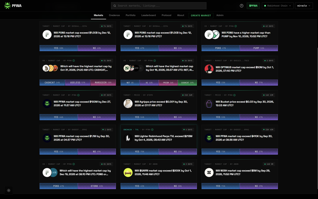
Task: Pick the CASHCAT 59% outcome
Action: (x=187, y=83)
